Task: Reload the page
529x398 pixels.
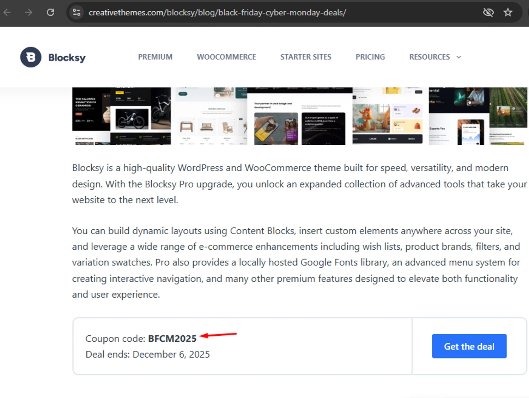Action: (50, 12)
